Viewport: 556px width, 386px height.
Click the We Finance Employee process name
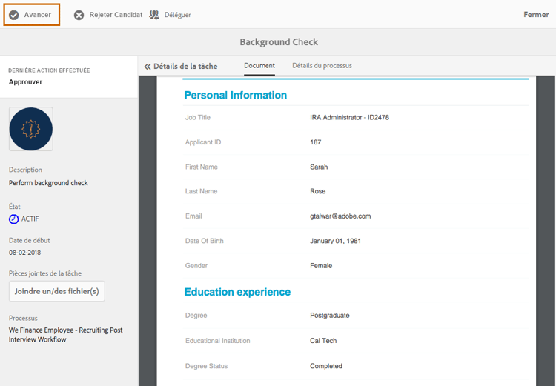click(65, 335)
